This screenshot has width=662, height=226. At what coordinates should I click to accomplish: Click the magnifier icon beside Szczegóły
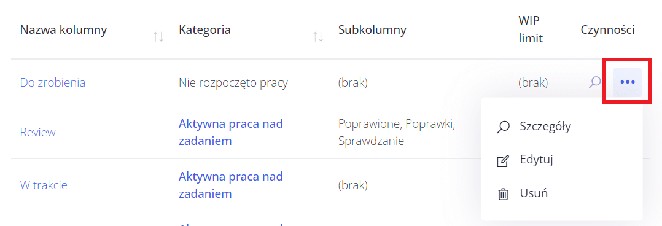[x=503, y=127]
